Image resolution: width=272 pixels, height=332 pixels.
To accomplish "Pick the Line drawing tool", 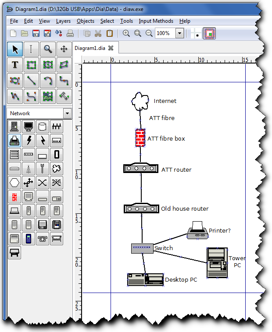I will click(x=31, y=81).
